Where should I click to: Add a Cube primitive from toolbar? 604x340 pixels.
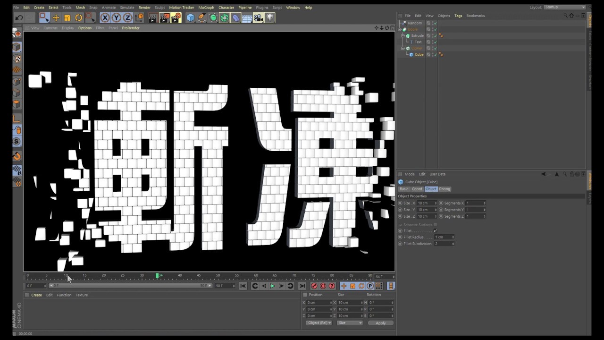[x=190, y=18]
